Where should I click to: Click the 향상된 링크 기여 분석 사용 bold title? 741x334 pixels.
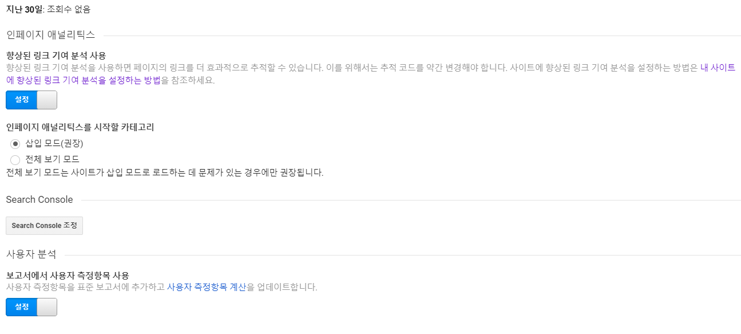click(56, 56)
